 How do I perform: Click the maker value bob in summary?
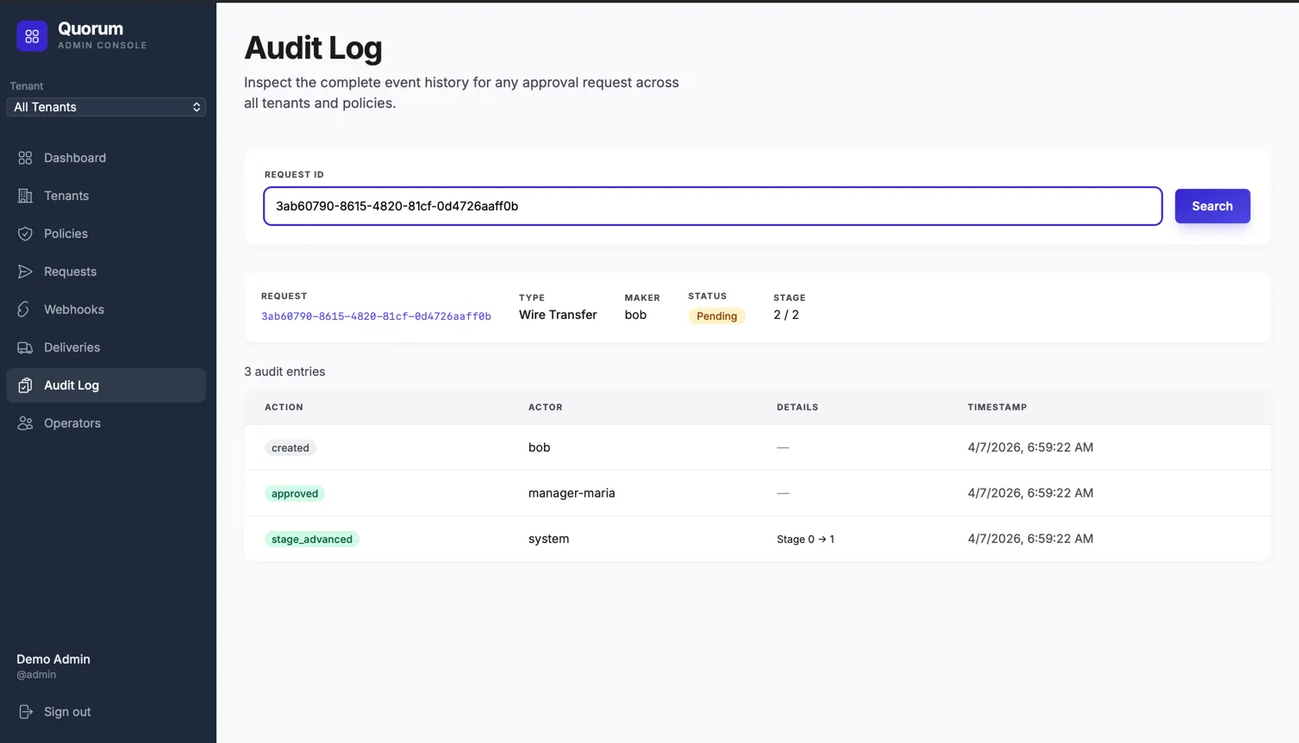point(635,315)
